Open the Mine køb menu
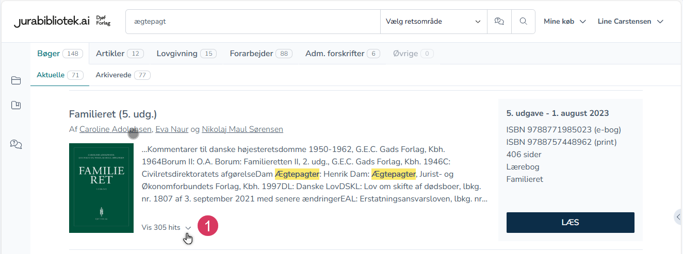Screen dimensions: 683x254 pyautogui.click(x=565, y=22)
